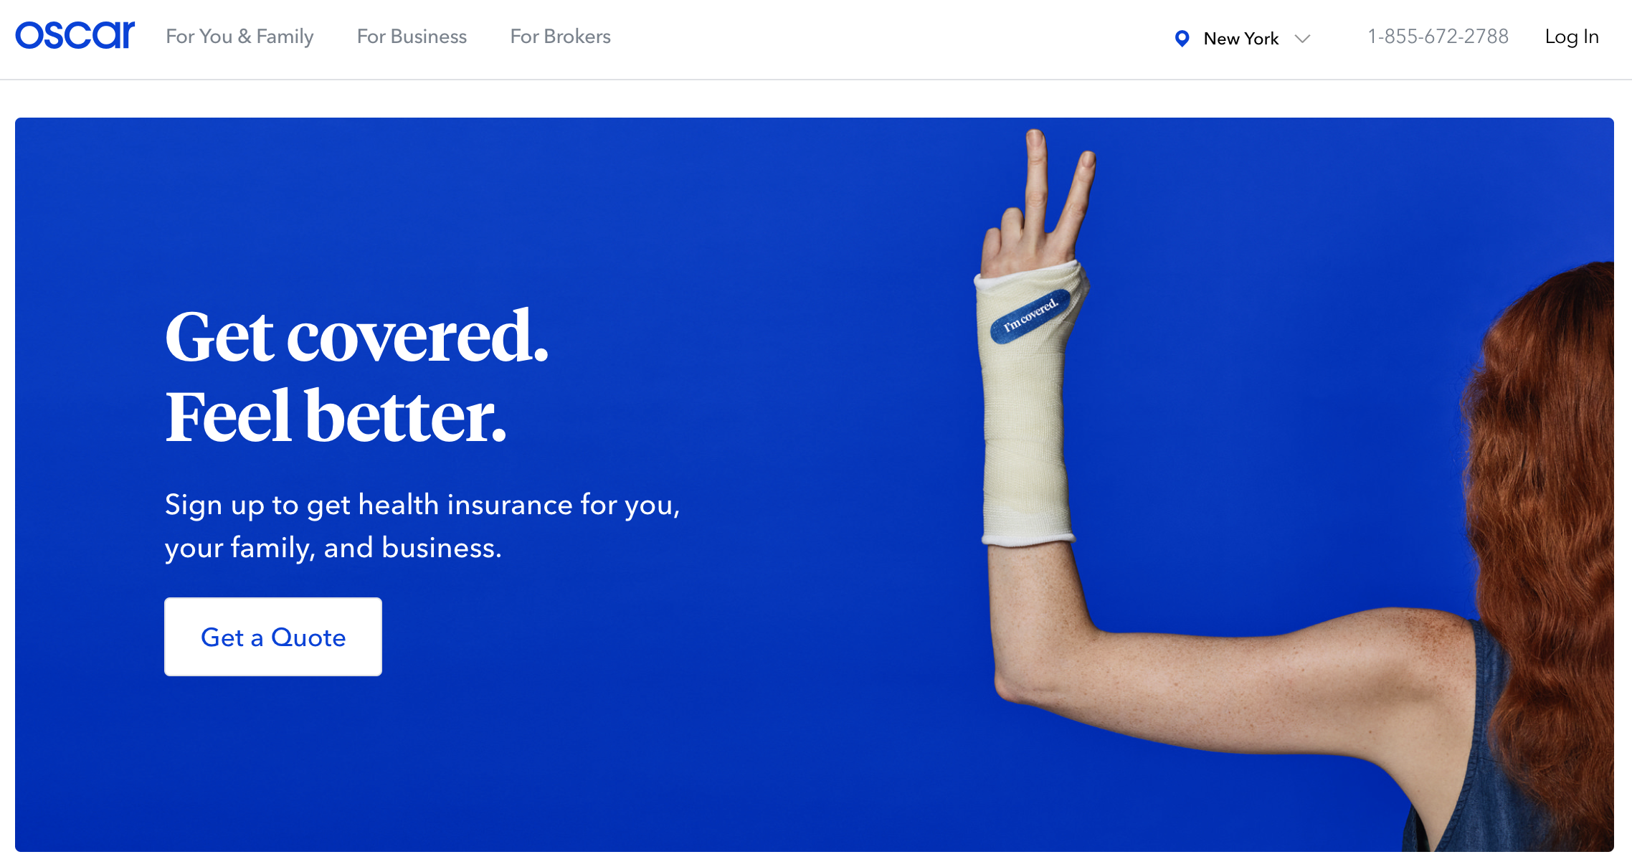The height and width of the screenshot is (867, 1632).
Task: Click the 'I'm covered.' bandage sticker
Action: point(1030,316)
